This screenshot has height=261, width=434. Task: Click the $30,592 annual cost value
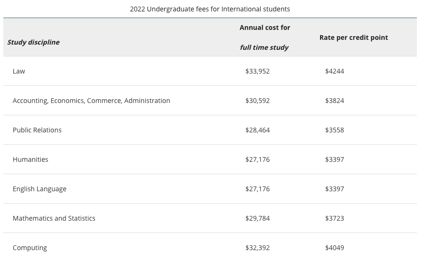point(257,101)
